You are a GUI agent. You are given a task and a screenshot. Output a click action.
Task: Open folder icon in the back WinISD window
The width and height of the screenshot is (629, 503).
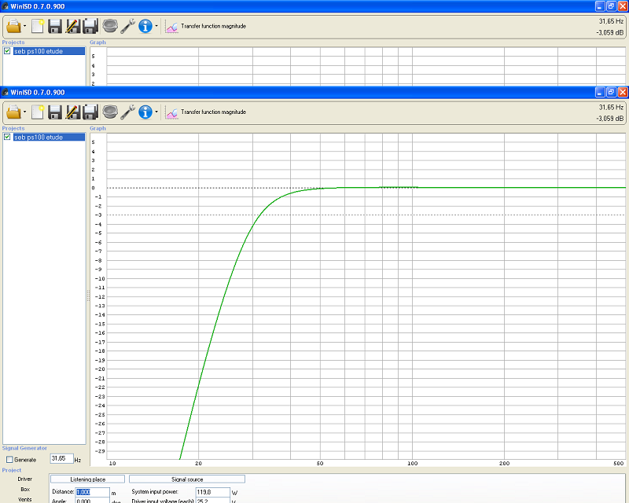13,27
